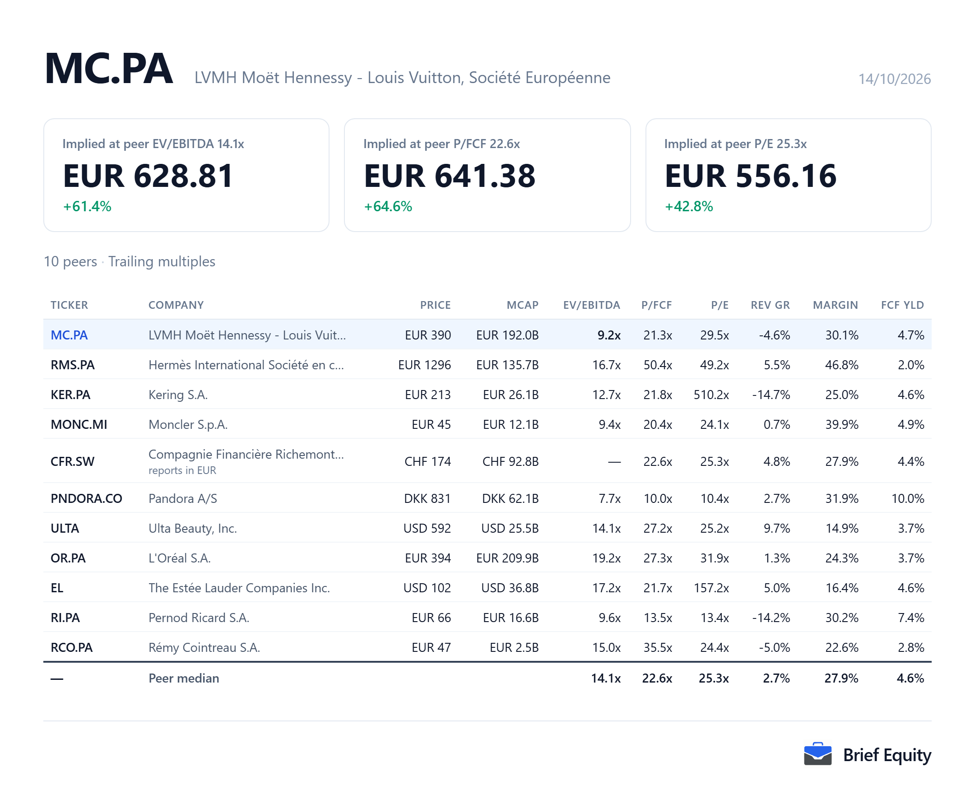The height and width of the screenshot is (790, 975).
Task: Click the implied price EUR 628.81
Action: (148, 176)
